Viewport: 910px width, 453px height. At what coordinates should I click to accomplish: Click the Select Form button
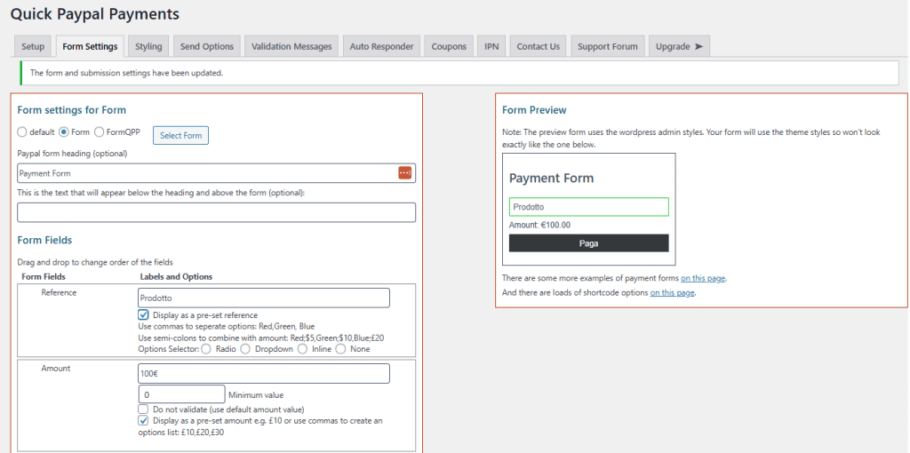pyautogui.click(x=180, y=135)
